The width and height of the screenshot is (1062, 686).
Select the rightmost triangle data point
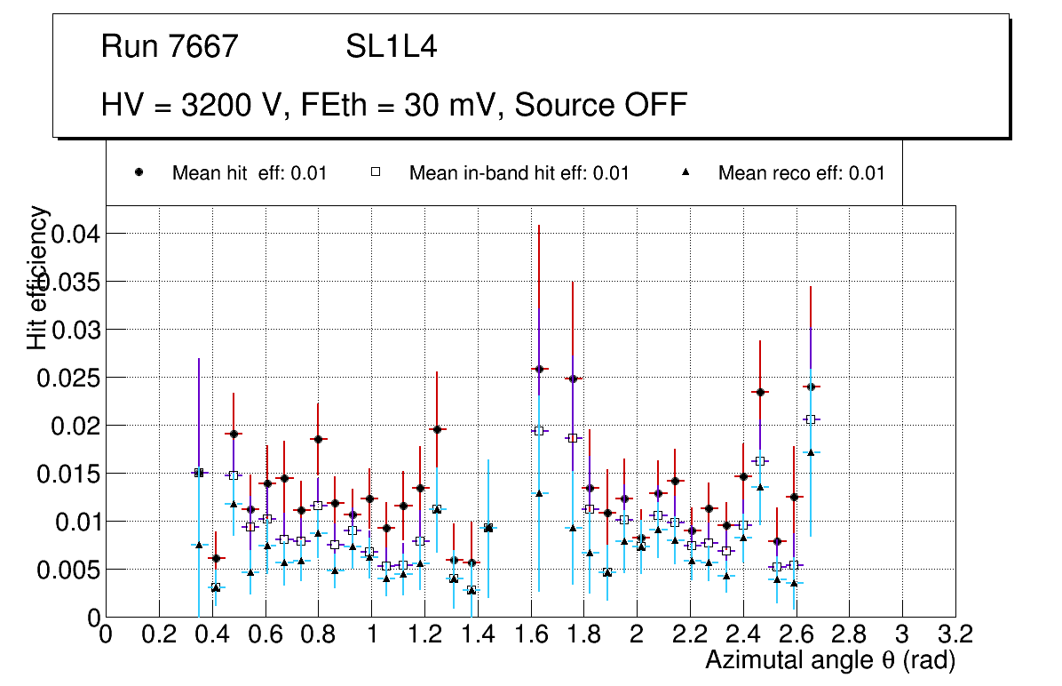pos(809,452)
